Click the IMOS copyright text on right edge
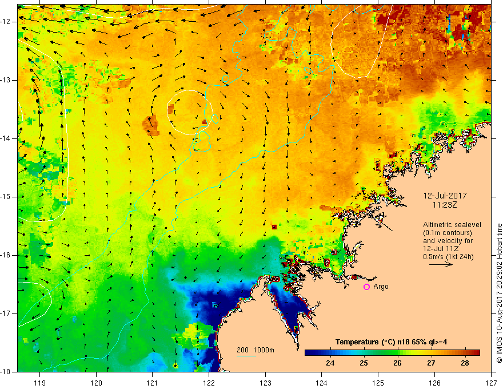Screen dimensions: 503x389 (x=499, y=293)
